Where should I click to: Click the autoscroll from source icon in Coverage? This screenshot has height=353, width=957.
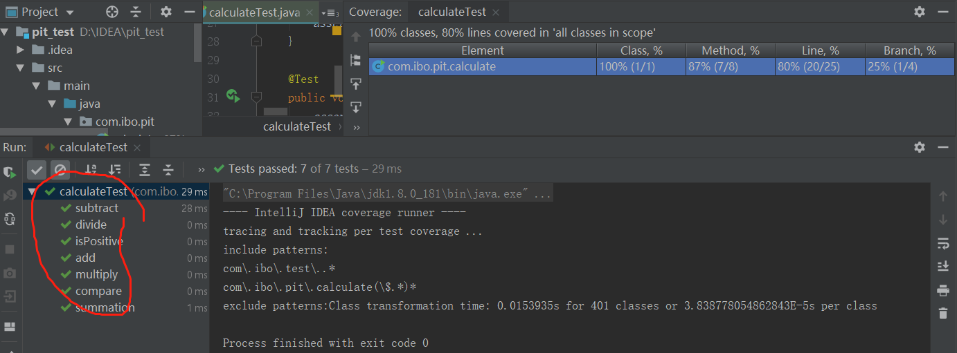[x=356, y=107]
